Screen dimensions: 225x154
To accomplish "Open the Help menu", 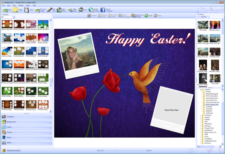I will tap(34, 5).
